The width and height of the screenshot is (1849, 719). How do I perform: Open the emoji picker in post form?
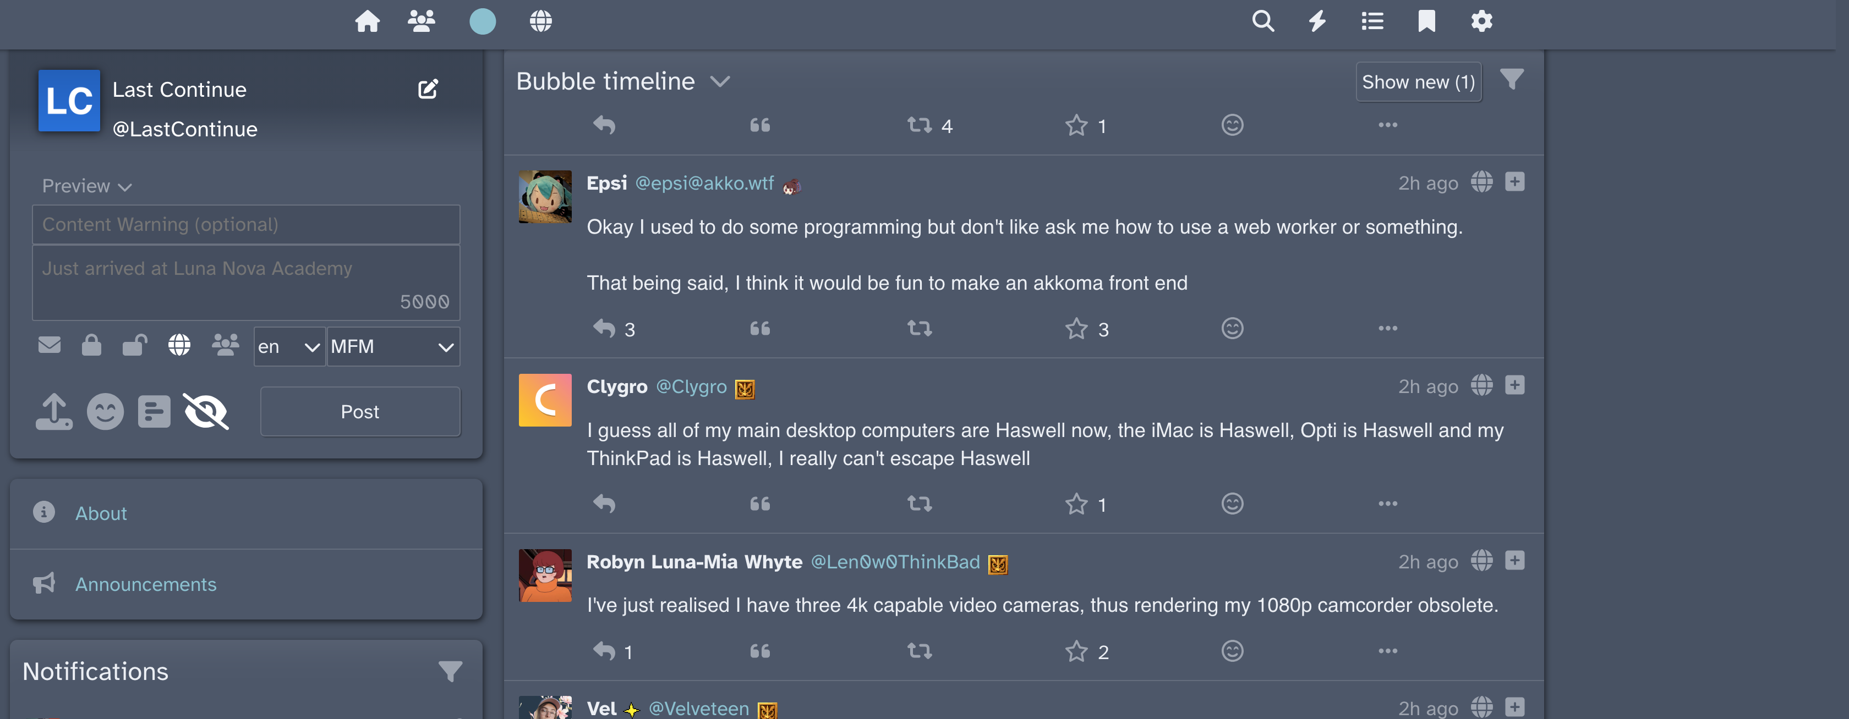pos(105,412)
